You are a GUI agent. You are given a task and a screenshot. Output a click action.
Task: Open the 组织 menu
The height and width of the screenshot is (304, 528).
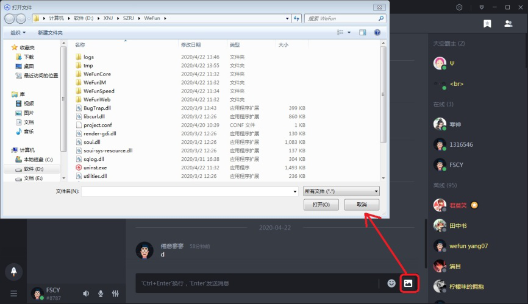pyautogui.click(x=18, y=33)
